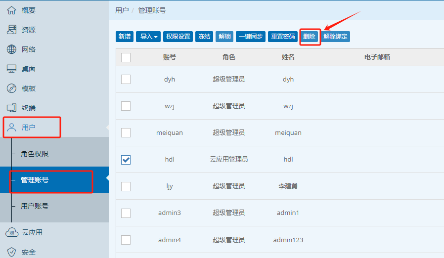The width and height of the screenshot is (444, 258).
Task: Toggle the select-all checkbox in table header
Action: (126, 57)
